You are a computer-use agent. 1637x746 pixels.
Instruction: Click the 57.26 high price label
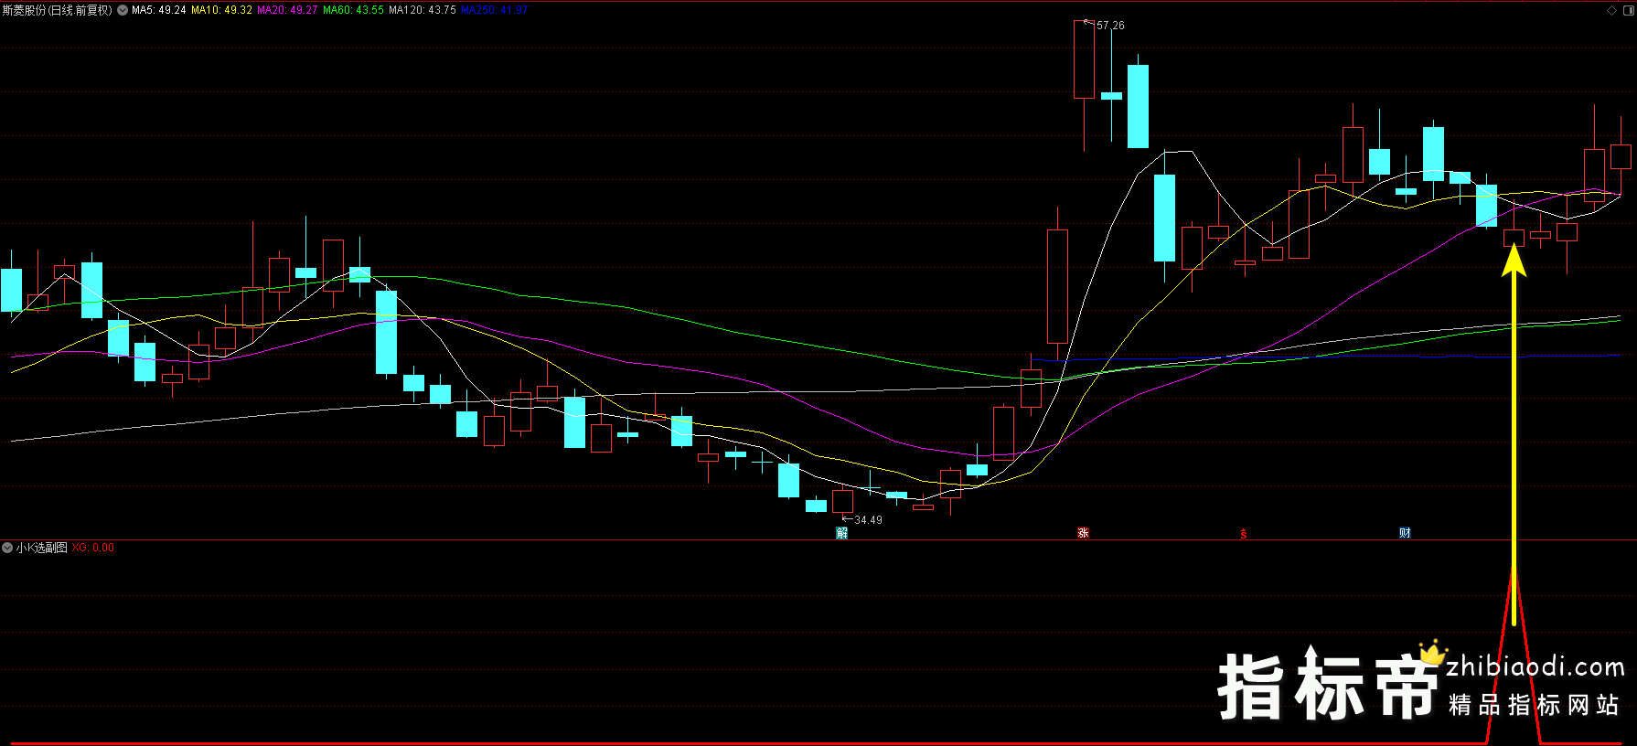1110,26
